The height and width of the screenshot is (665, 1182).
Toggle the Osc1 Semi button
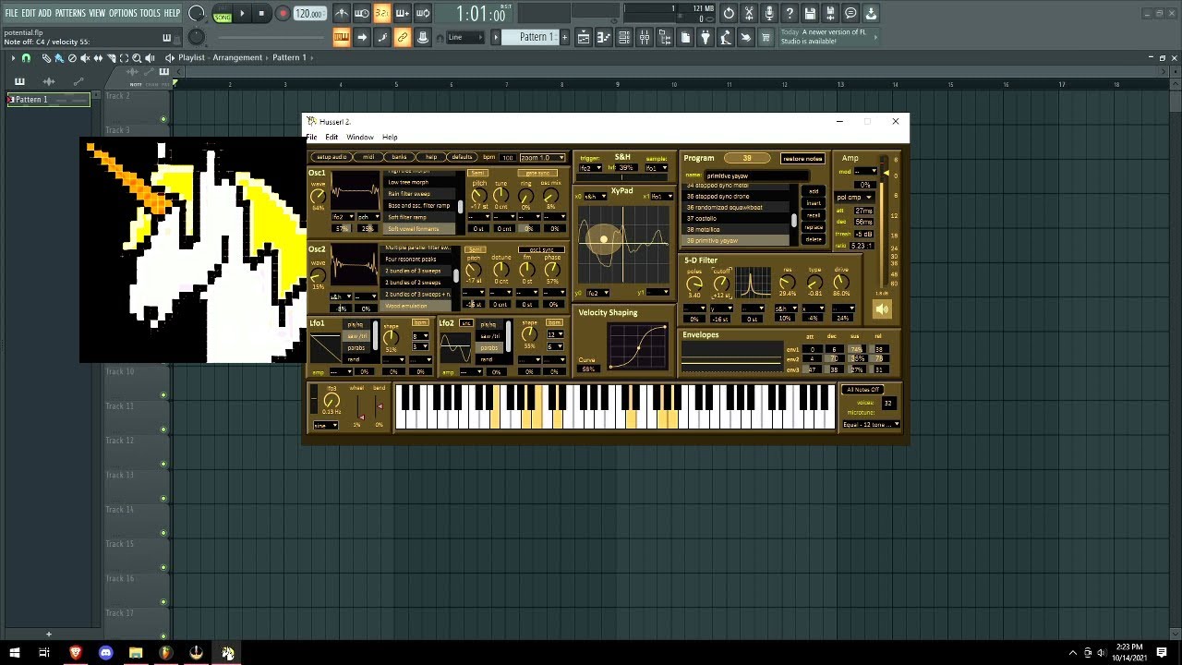pyautogui.click(x=477, y=173)
